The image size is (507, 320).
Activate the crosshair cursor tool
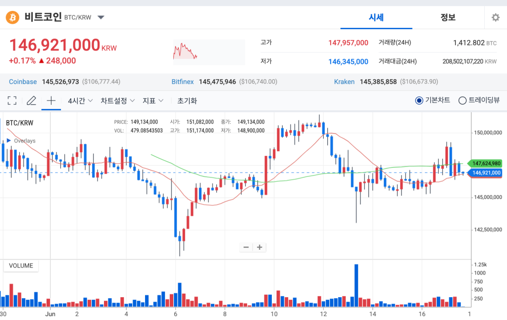point(51,101)
